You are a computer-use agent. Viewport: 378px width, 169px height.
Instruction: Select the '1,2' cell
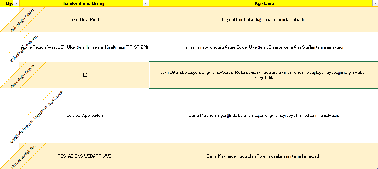(84, 75)
